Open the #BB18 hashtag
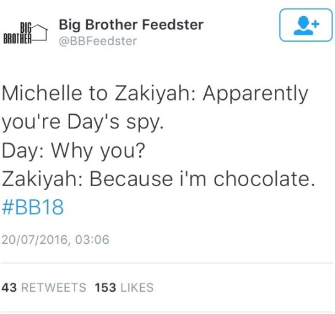The image size is (335, 314). point(33,207)
